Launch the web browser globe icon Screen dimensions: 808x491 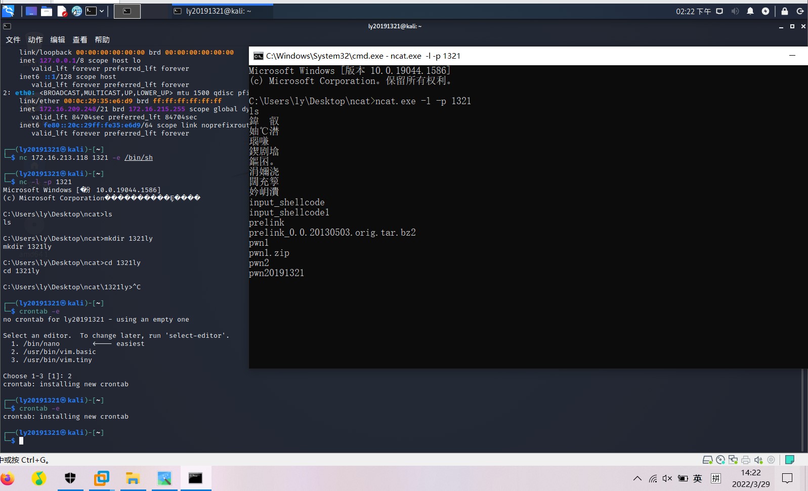click(76, 11)
